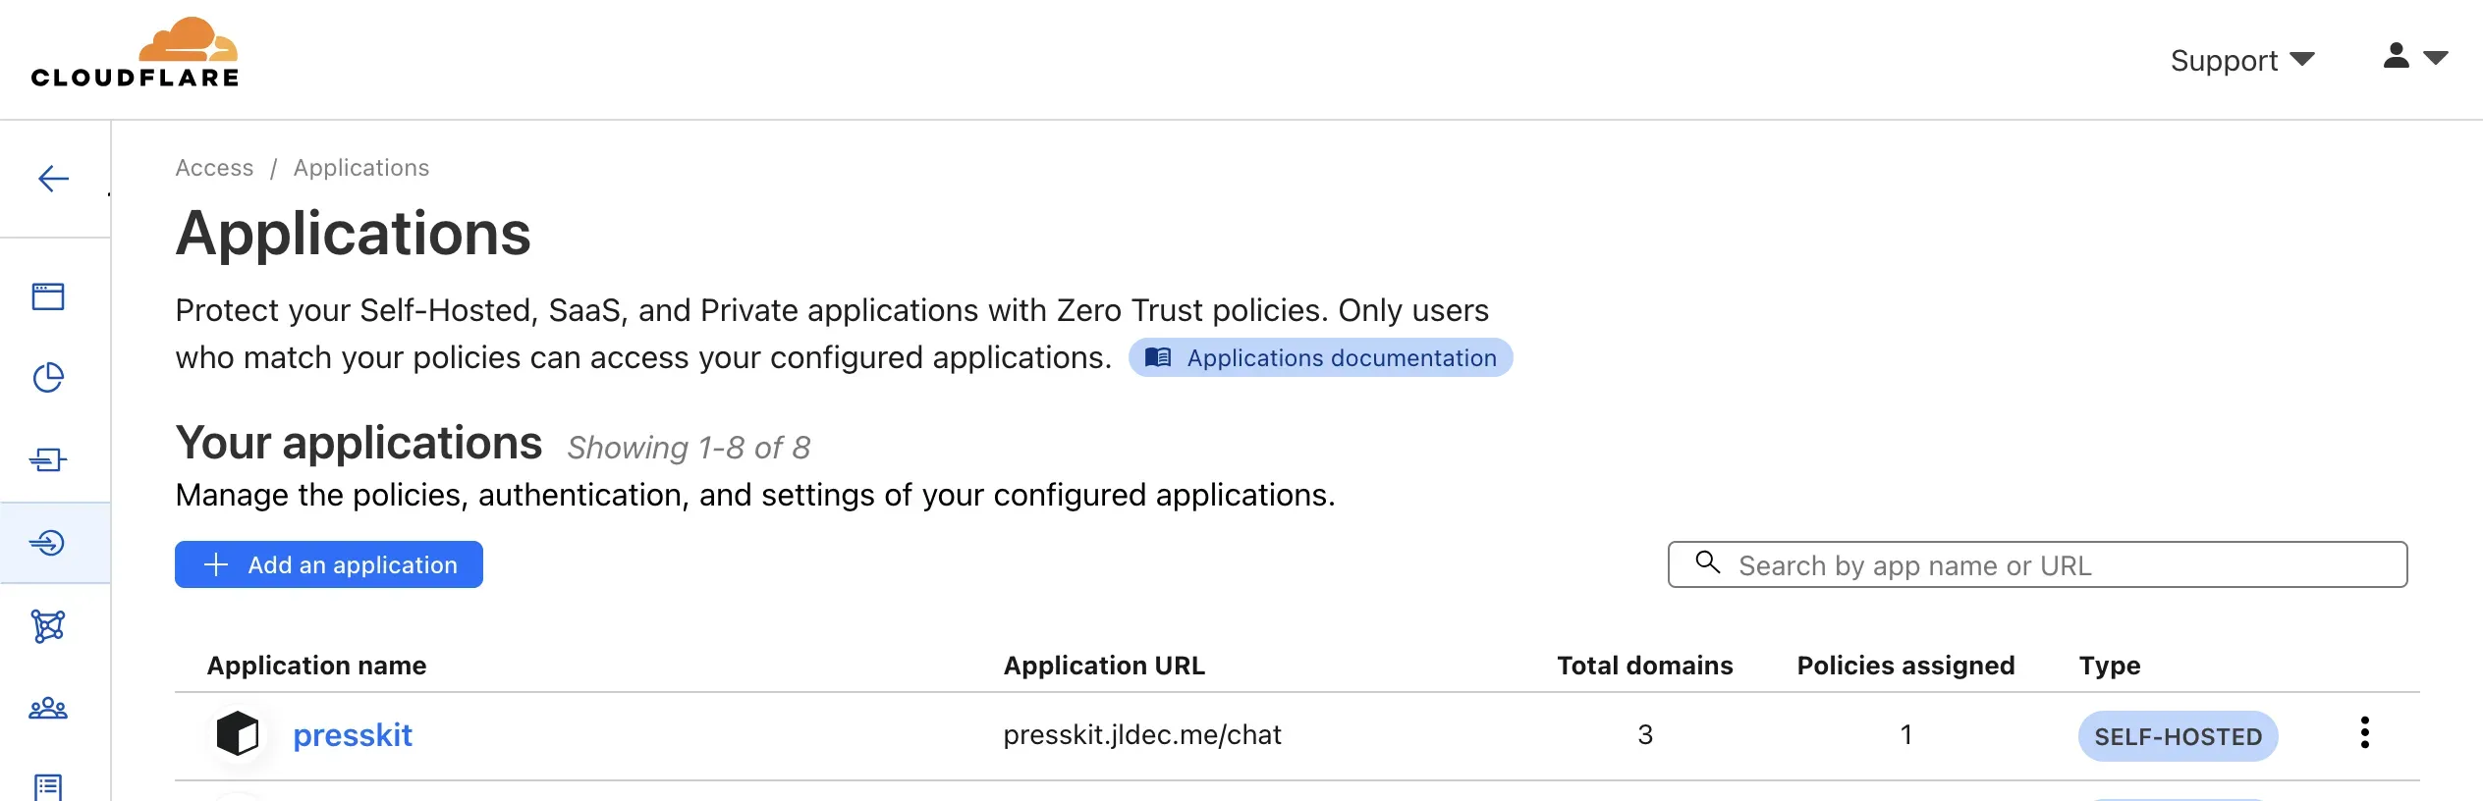This screenshot has height=801, width=2483.
Task: Open the logs list sidebar icon
Action: point(48,787)
